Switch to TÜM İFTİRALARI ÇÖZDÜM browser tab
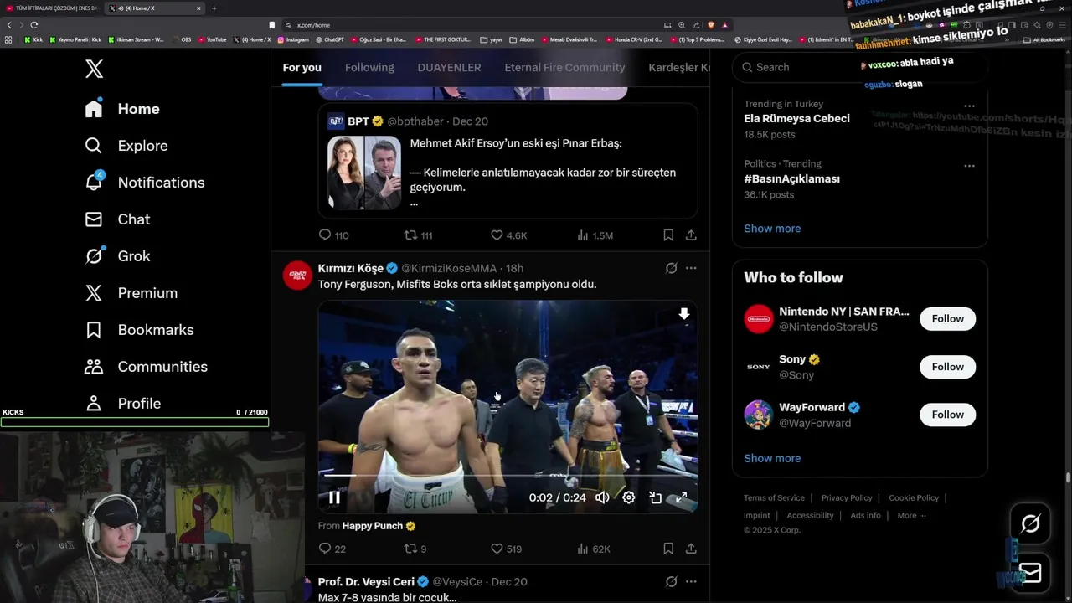1072x603 pixels. pos(53,8)
